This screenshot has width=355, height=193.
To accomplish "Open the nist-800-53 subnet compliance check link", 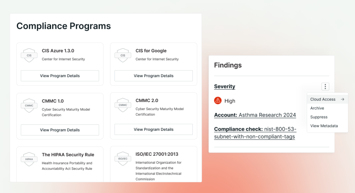I will pos(255,133).
